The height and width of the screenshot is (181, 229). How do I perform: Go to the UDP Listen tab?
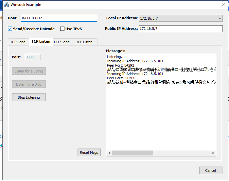tap(84, 42)
